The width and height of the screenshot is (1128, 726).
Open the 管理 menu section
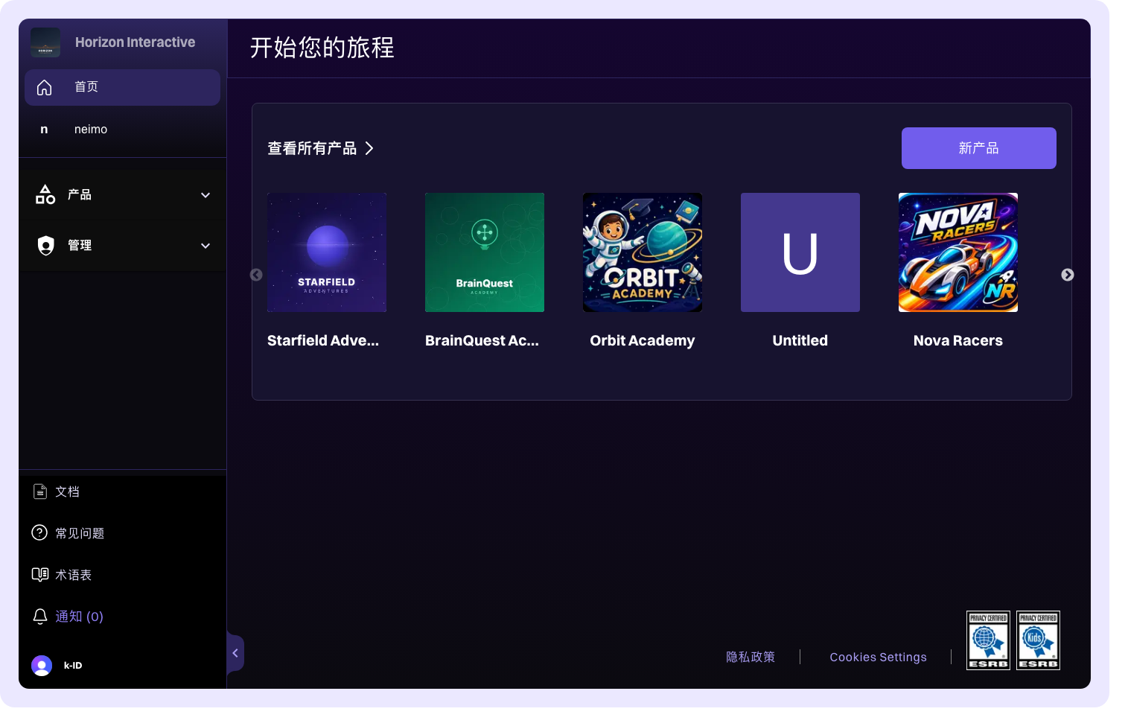pos(122,246)
